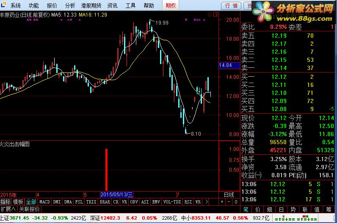This screenshot has width=337, height=223.
Task: Switch to the 联 tab in quote panel
Action: click(305, 209)
